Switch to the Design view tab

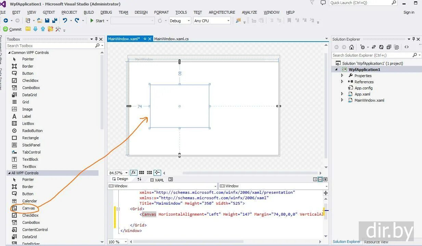[x=120, y=179]
